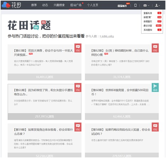Click the new tag on 第62期 title
Viewport: 166px width, 158px height.
coord(106,54)
